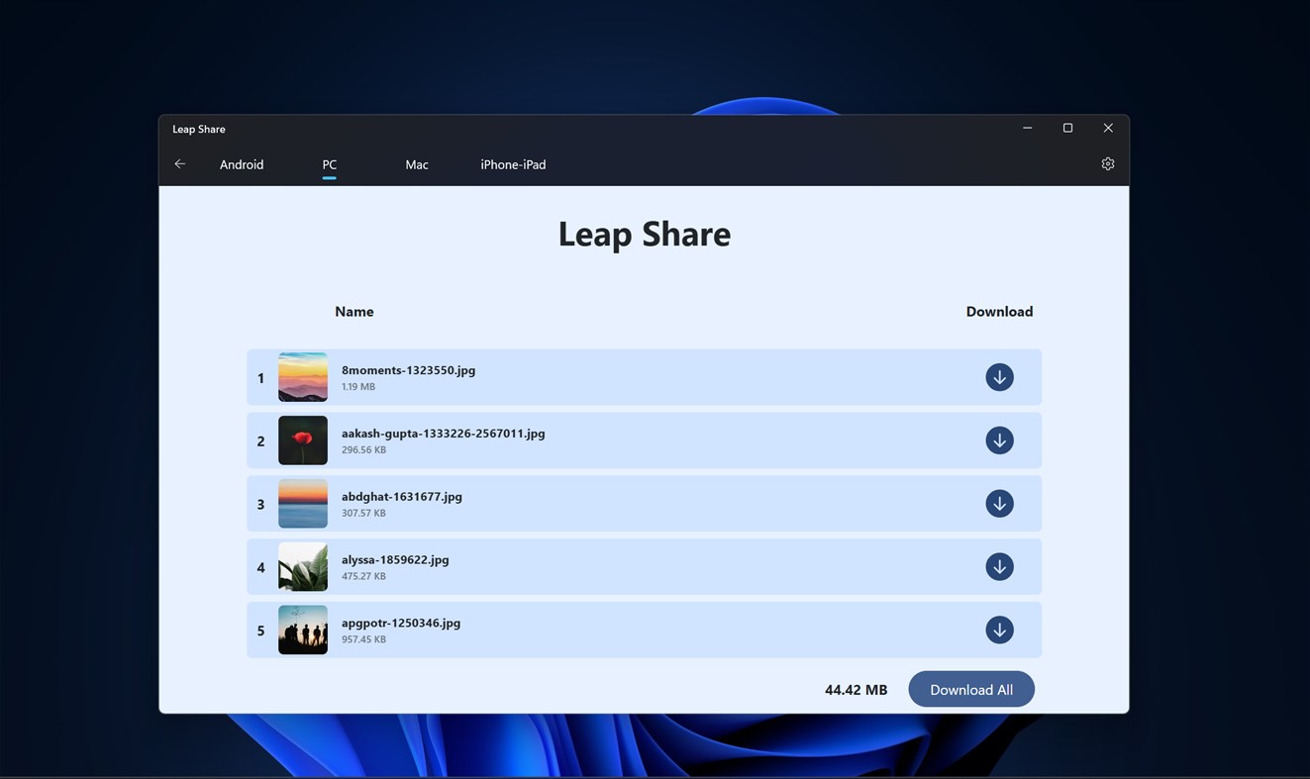Open the red poppy thumbnail preview

pyautogui.click(x=302, y=439)
